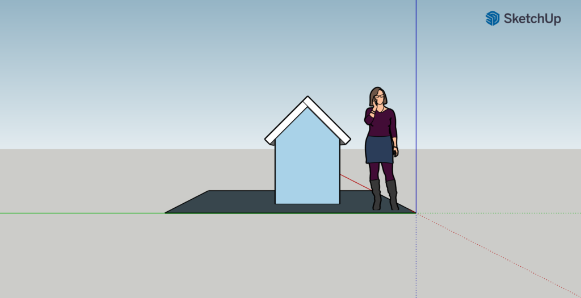The width and height of the screenshot is (581, 298).
Task: Click the dotted red axis line
Action: click(498, 255)
